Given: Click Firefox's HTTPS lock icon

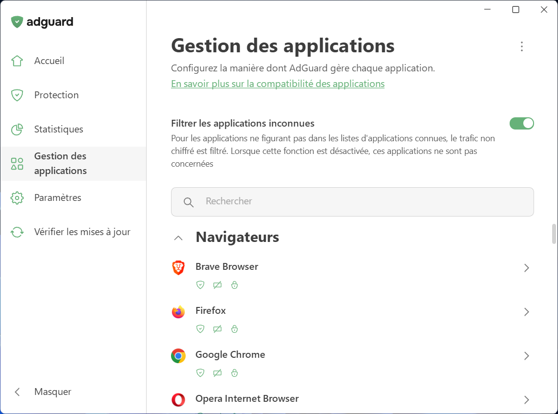Looking at the screenshot, I should [235, 329].
